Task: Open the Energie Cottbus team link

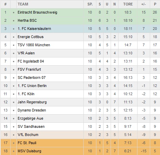Action: (31, 37)
